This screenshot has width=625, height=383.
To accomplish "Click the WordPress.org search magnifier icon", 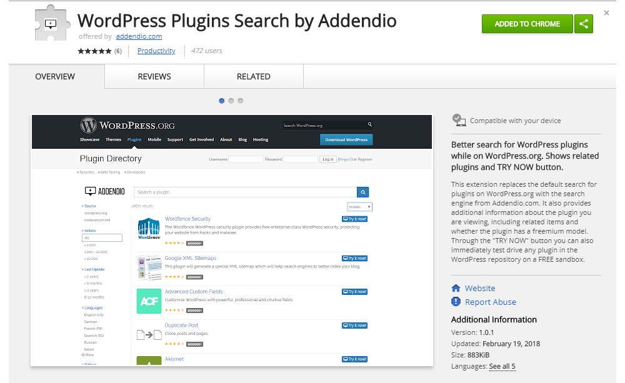I will [370, 124].
